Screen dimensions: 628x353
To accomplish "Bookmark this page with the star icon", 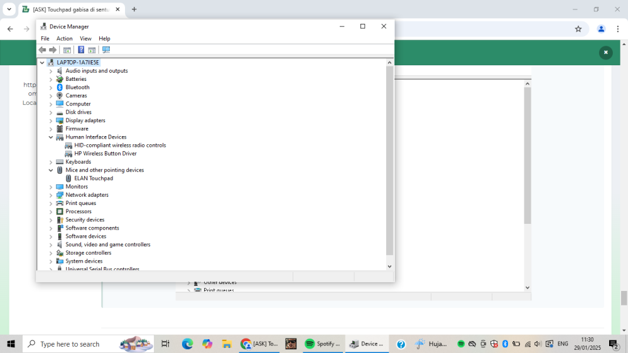I will (578, 29).
